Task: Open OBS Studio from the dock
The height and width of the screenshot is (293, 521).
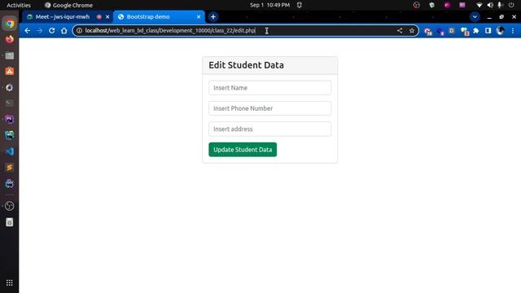Action: coord(9,206)
